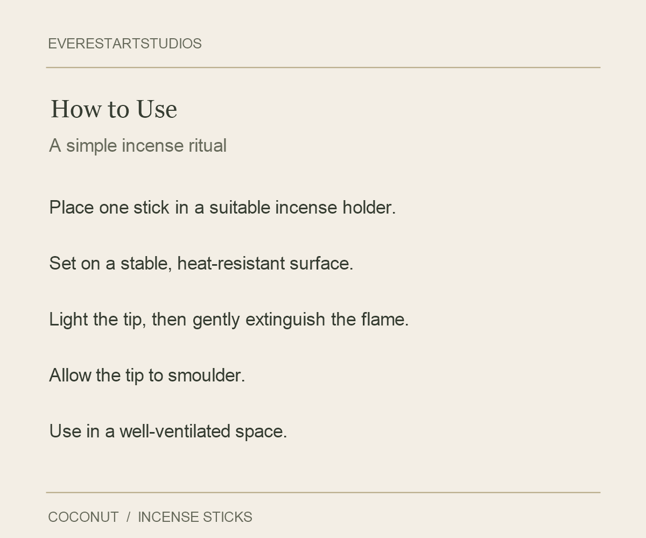646x538 pixels.
Task: Click the bottom horizontal divider line
Action: click(x=323, y=492)
